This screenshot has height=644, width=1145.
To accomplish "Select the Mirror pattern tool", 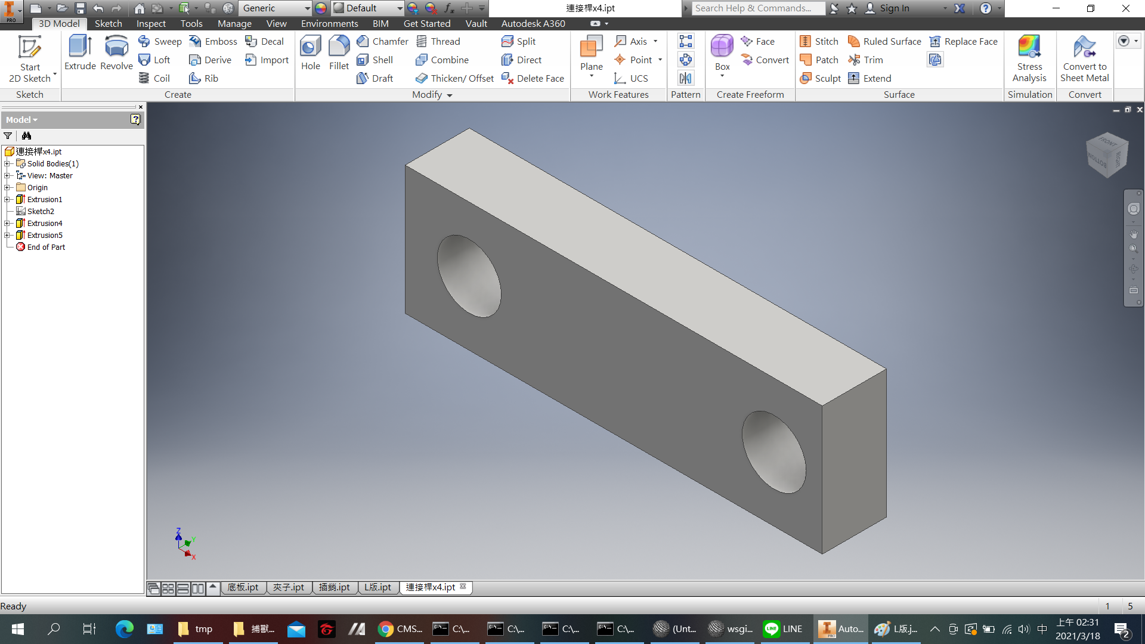I will [x=686, y=78].
